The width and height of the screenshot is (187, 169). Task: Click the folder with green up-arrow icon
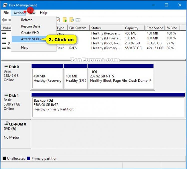65,20
